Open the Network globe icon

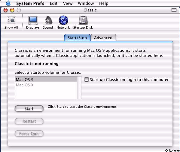pyautogui.click(x=63, y=20)
